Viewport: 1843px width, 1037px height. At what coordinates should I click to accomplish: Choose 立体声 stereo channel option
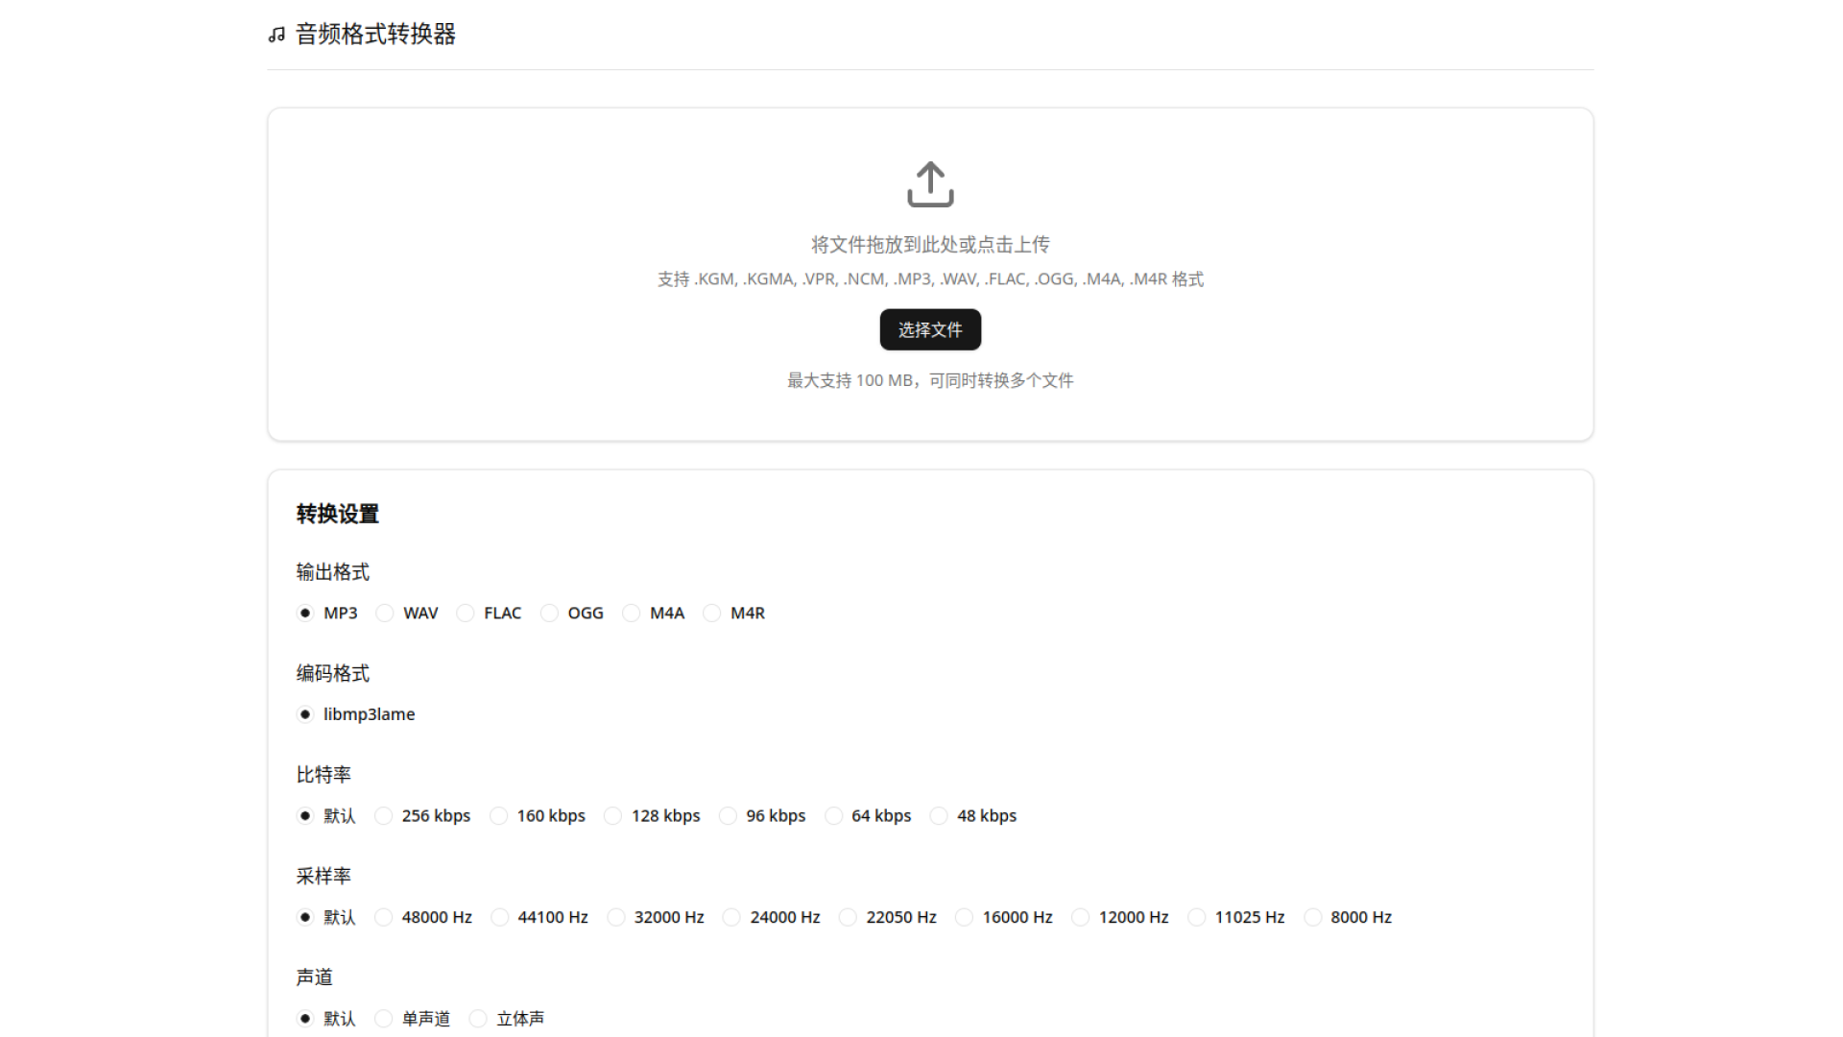coord(478,1019)
